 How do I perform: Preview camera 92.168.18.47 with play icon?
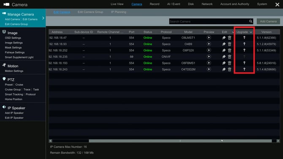pos(209,38)
